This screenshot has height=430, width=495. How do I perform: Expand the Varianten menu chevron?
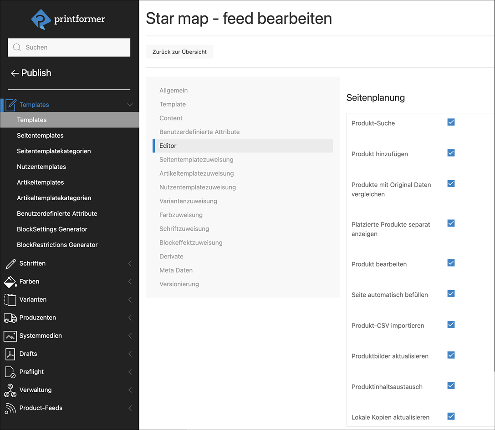coord(130,300)
